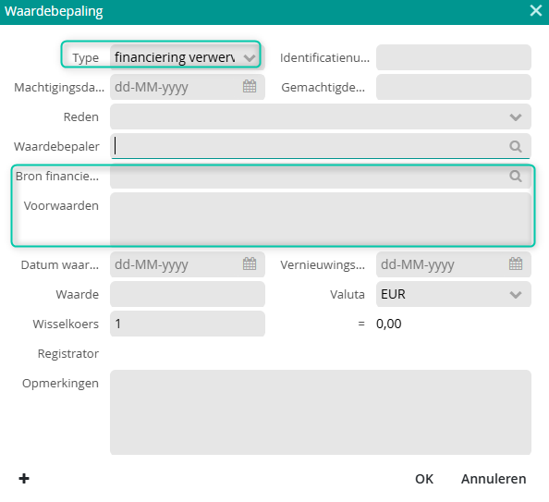The height and width of the screenshot is (502, 549).
Task: Open the Datum waardebepaling calendar icon
Action: click(250, 263)
